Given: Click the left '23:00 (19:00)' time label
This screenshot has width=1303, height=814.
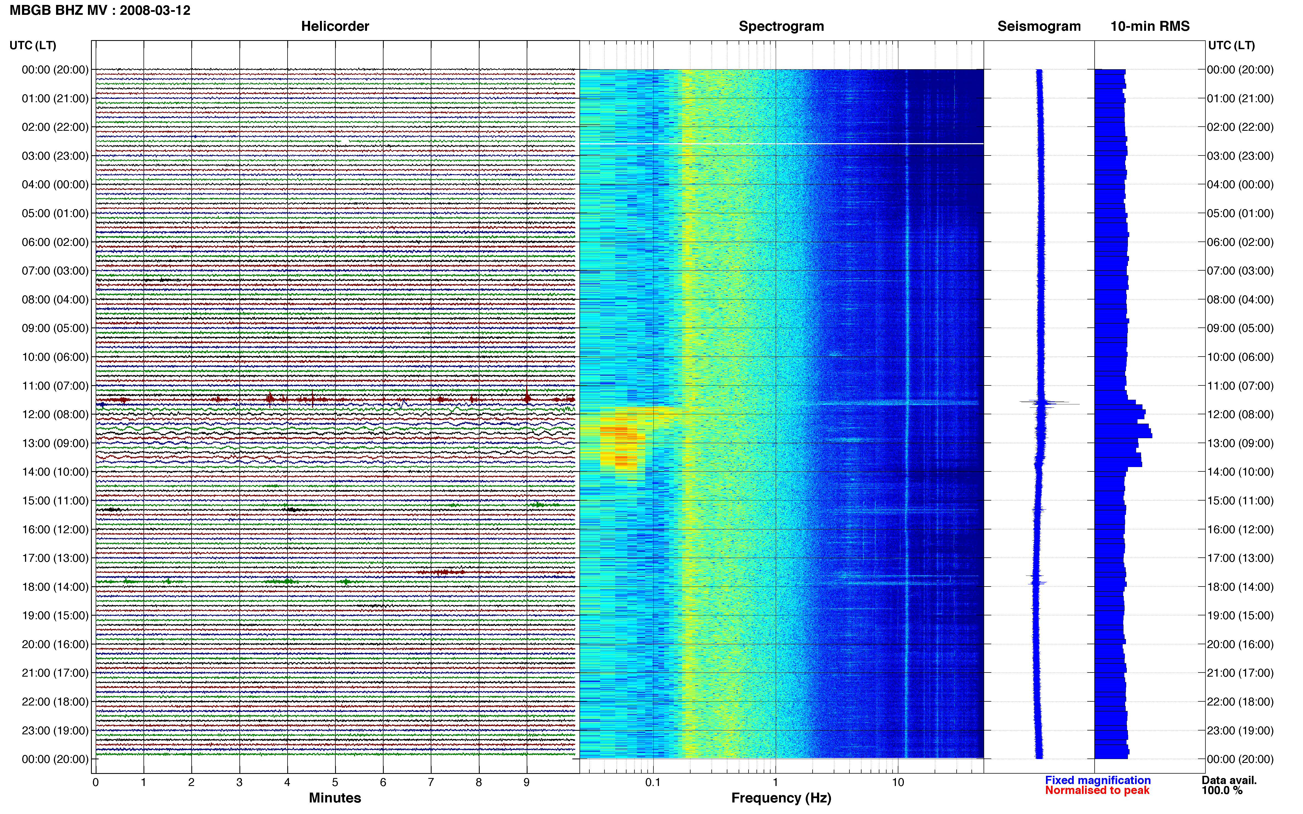Looking at the screenshot, I should pos(55,730).
